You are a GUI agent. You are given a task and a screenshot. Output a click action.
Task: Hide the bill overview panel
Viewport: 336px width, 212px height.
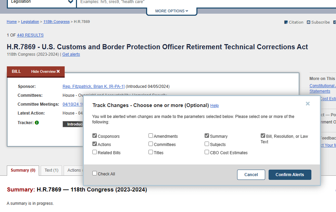46,71
